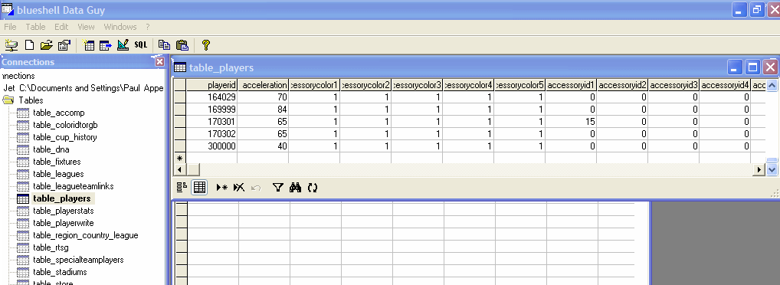
Task: Click the new blank document icon
Action: click(x=30, y=45)
